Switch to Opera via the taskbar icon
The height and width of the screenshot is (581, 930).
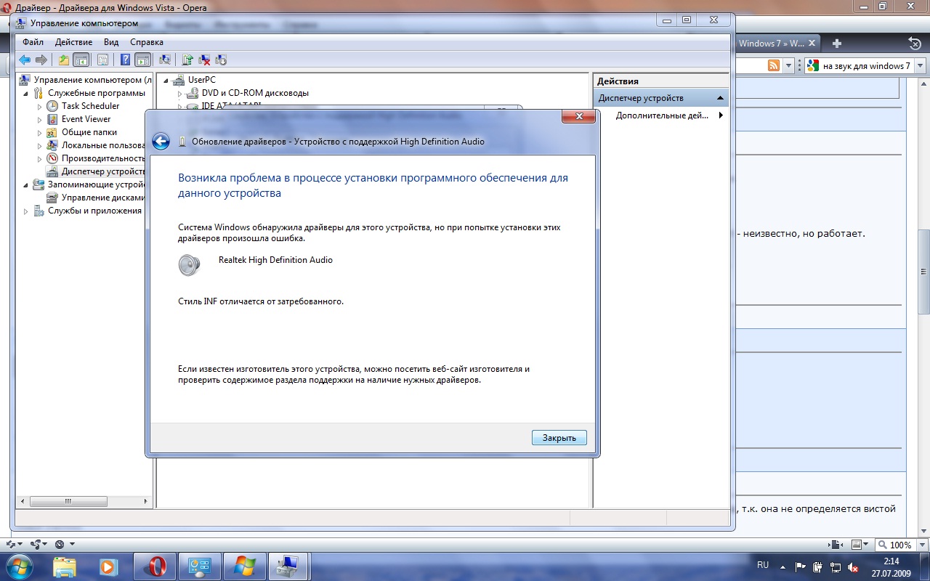point(155,566)
